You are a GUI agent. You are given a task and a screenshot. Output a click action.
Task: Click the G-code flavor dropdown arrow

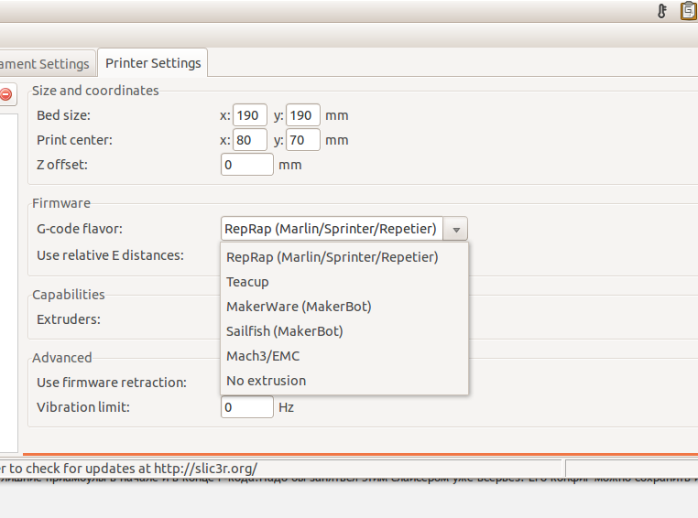[x=456, y=229]
